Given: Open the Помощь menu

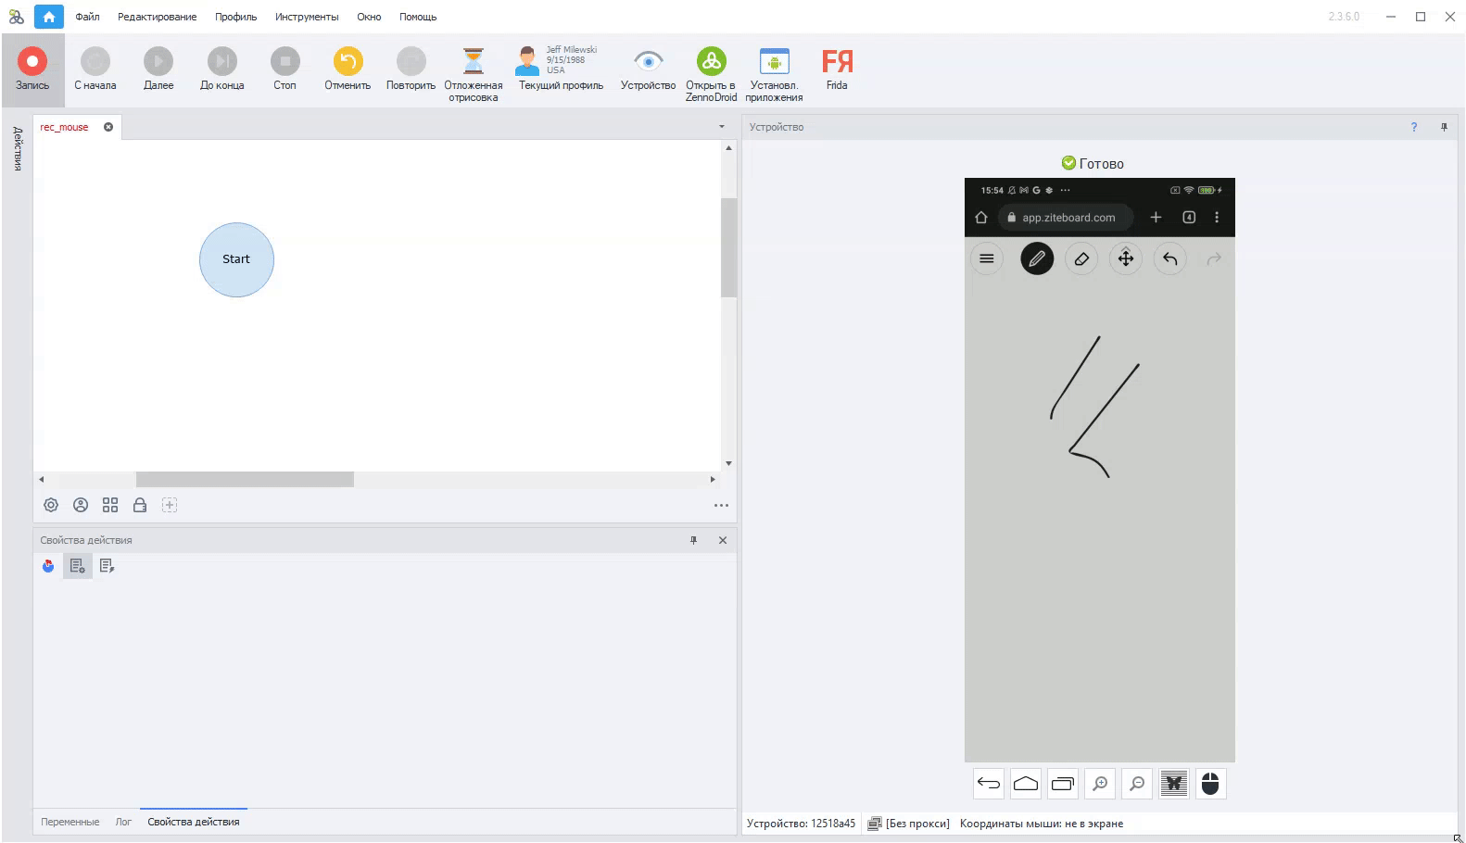Looking at the screenshot, I should tap(418, 17).
